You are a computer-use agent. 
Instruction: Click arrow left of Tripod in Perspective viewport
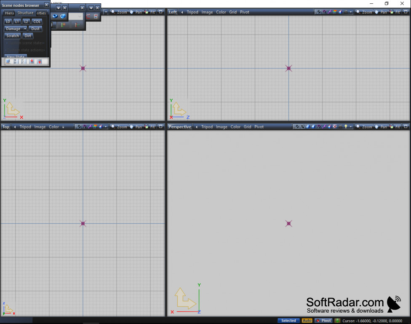[x=197, y=127]
